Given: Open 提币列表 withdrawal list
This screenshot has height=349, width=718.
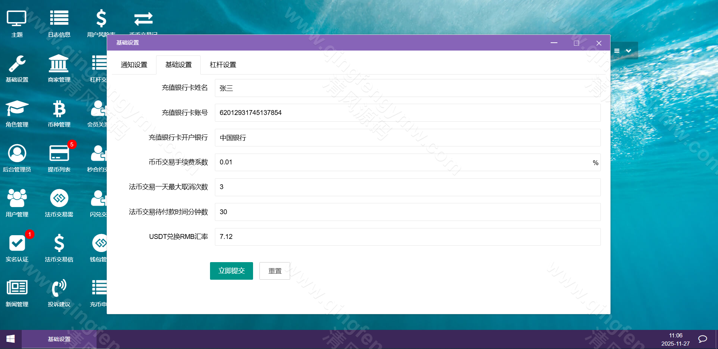Looking at the screenshot, I should (59, 157).
